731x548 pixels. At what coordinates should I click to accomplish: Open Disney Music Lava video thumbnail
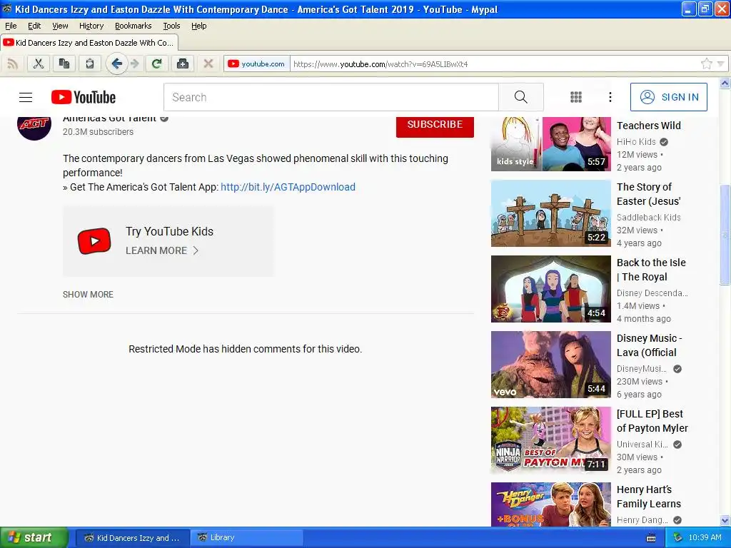pyautogui.click(x=550, y=365)
